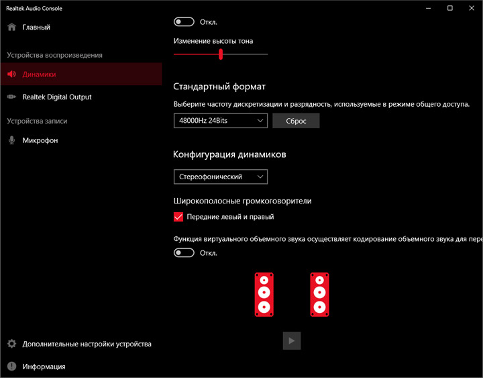Play the speaker test sound
Screen dimensions: 483x378
tap(292, 340)
